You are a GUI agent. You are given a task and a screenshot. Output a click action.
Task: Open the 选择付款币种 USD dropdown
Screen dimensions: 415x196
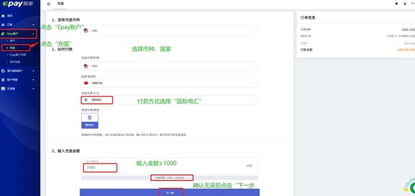170,66
